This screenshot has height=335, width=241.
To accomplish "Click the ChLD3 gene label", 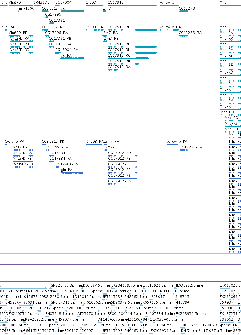I will click(91, 3).
